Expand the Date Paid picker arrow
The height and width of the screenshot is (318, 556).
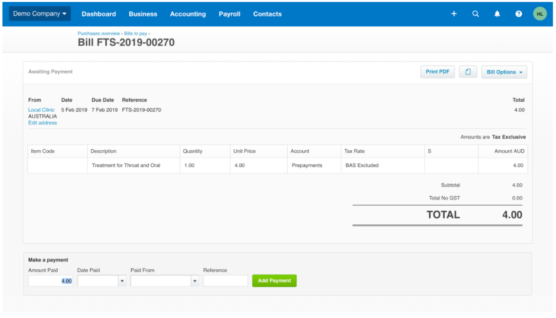122,281
